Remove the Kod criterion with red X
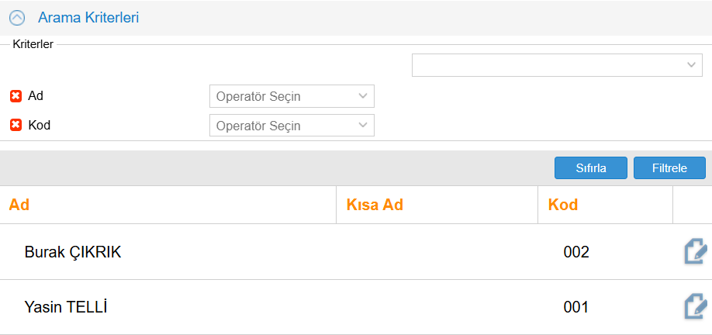 pos(16,125)
